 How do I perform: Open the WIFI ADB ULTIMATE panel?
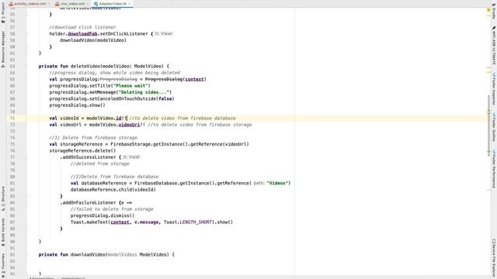(x=494, y=46)
